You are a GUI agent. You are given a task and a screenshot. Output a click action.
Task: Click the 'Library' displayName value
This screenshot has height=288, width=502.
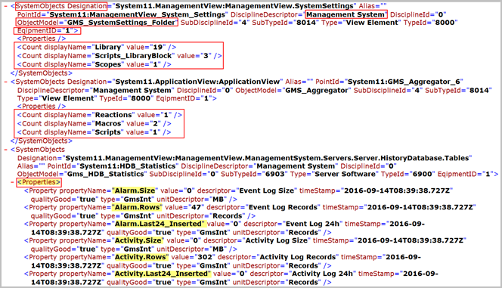[x=108, y=48]
